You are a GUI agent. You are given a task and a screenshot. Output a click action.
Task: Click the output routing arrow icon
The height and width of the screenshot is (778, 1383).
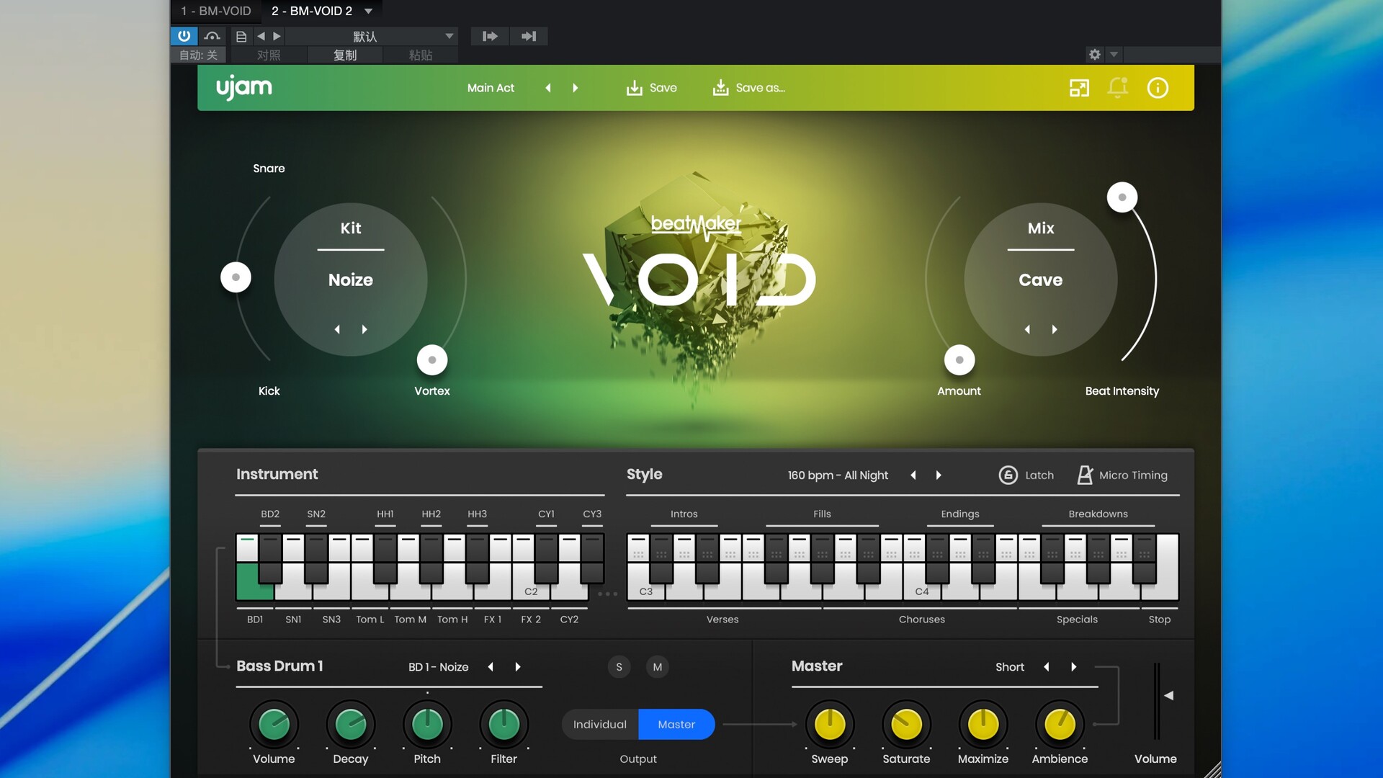click(529, 36)
